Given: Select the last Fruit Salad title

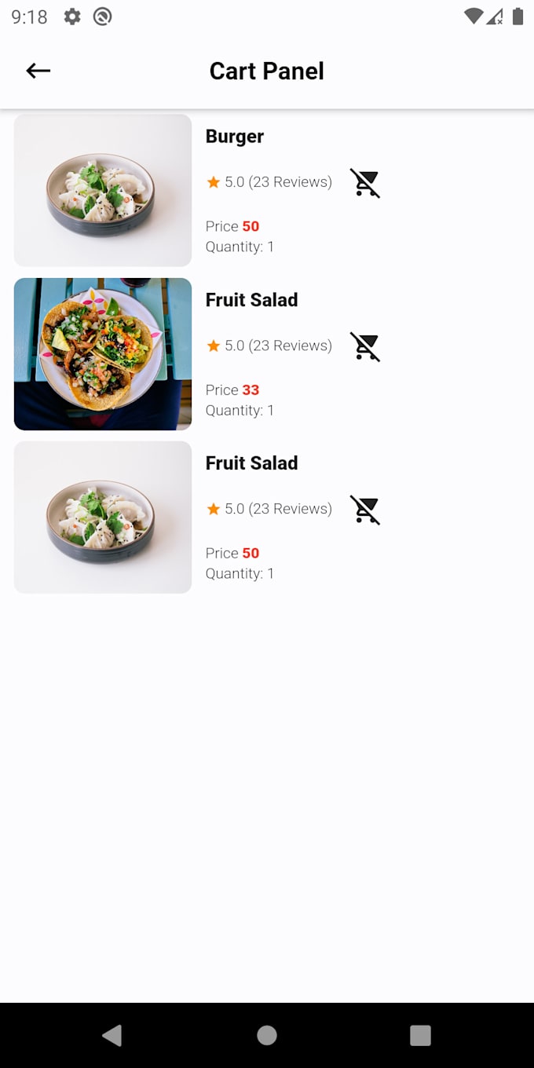Looking at the screenshot, I should pos(251,463).
